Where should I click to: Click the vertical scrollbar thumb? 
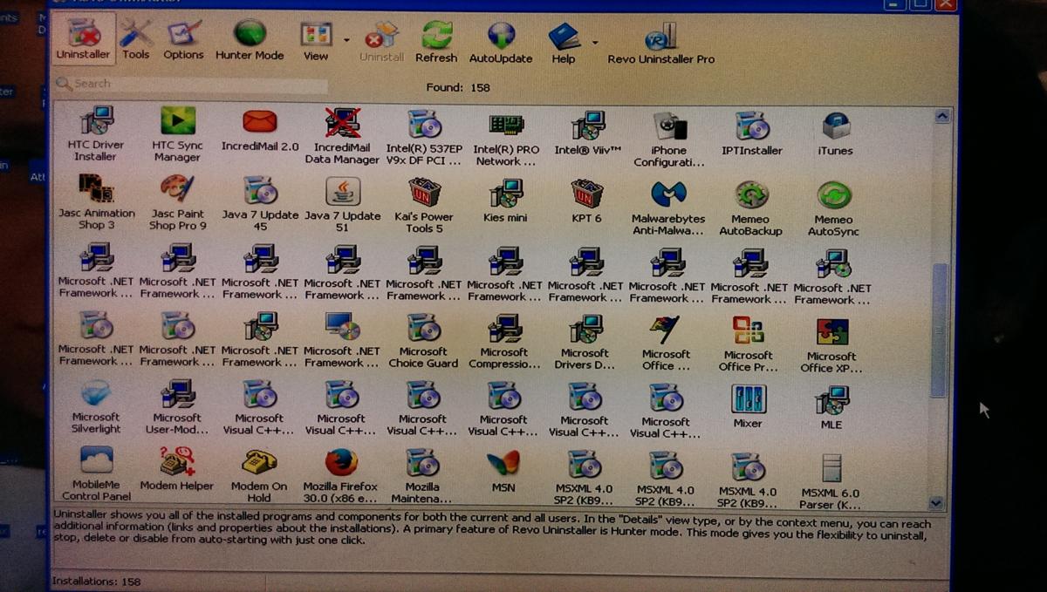click(x=940, y=330)
